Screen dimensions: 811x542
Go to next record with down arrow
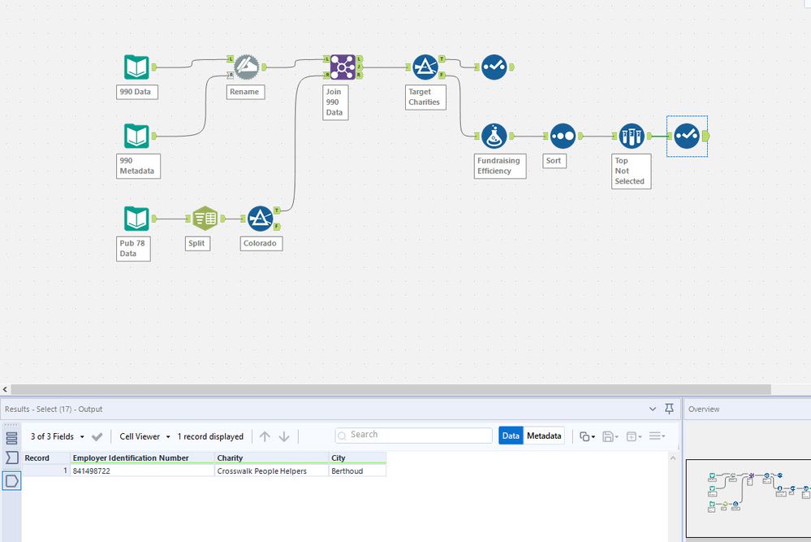284,436
